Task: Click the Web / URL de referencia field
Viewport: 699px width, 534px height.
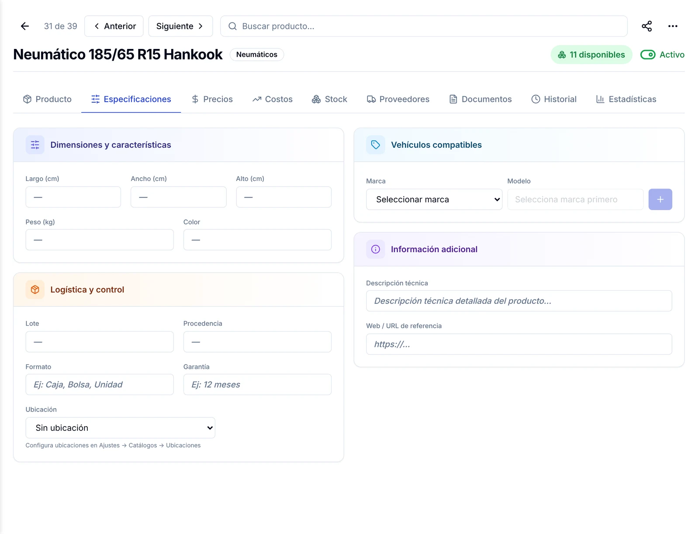Action: [x=519, y=344]
